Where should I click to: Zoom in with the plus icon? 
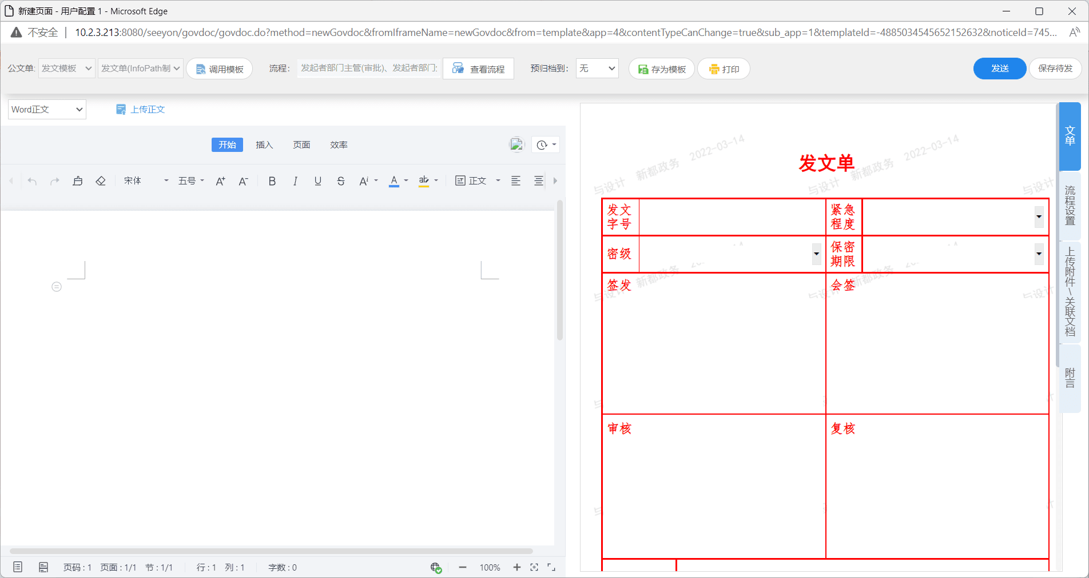(517, 567)
